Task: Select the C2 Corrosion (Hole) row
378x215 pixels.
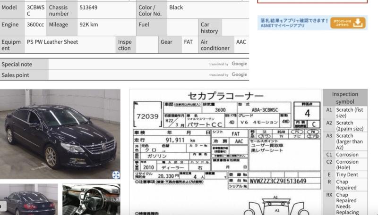Action: [345, 165]
